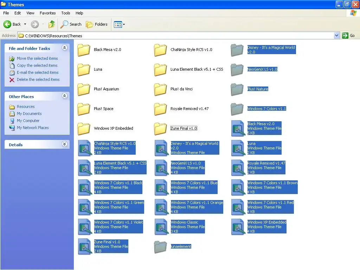Click Move the selected items
This screenshot has height=270, width=360.
pos(37,58)
